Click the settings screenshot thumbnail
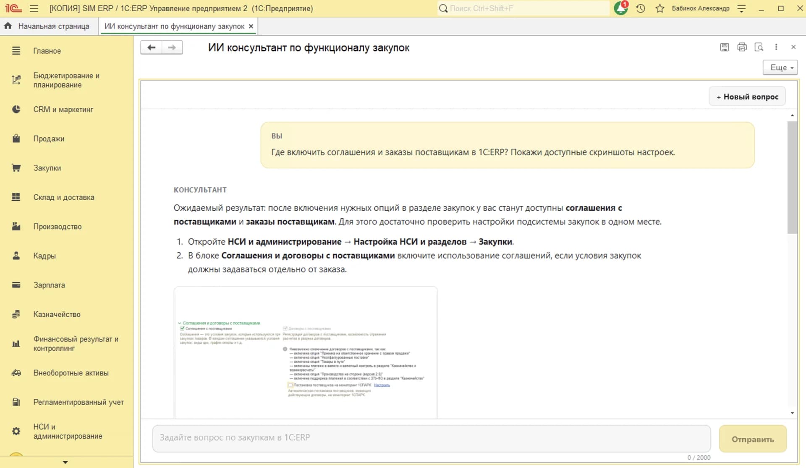This screenshot has width=806, height=468. (x=306, y=353)
